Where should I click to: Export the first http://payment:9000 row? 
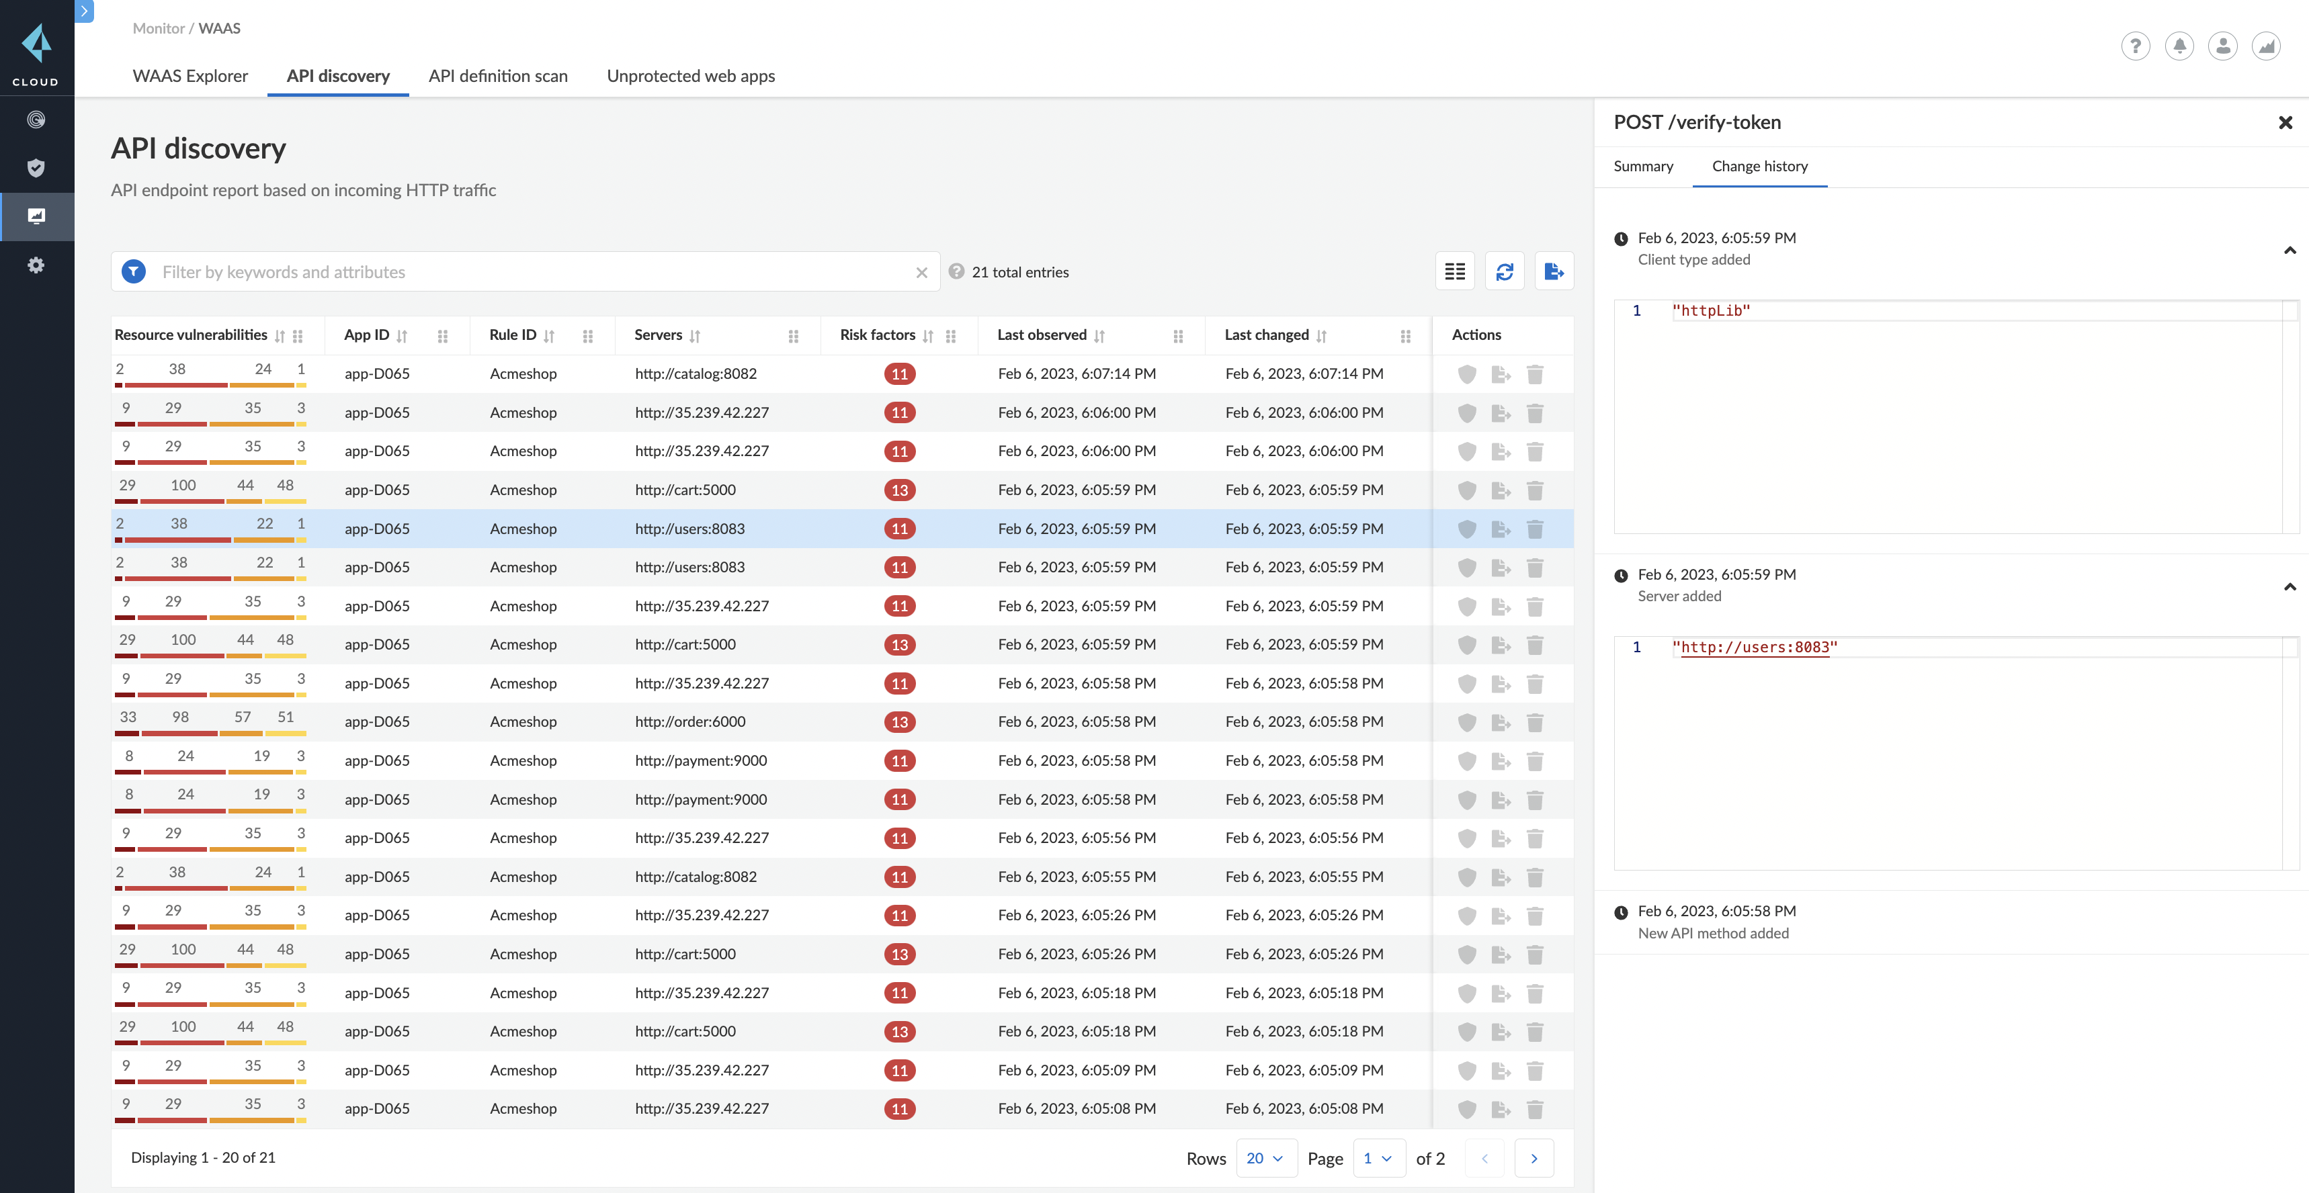click(1501, 761)
